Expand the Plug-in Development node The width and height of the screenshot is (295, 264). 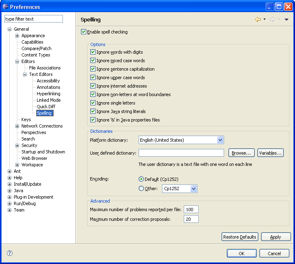coord(9,197)
